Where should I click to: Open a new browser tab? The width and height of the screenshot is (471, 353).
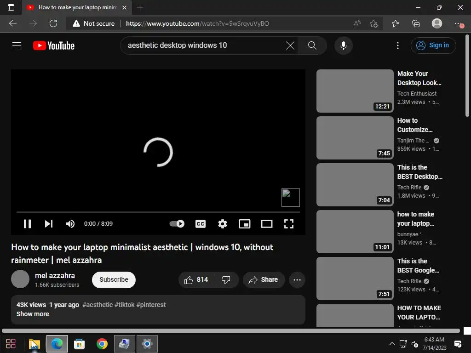[140, 7]
